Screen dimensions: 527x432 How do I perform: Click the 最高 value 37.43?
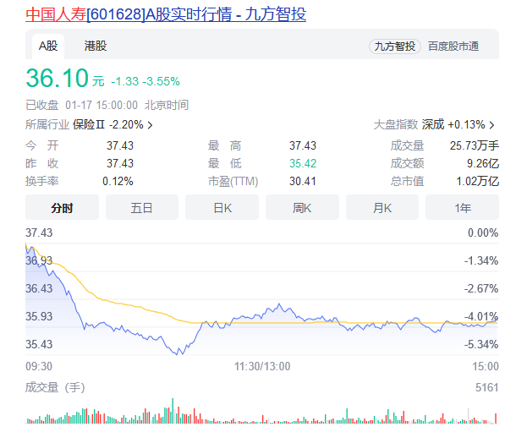pos(303,145)
